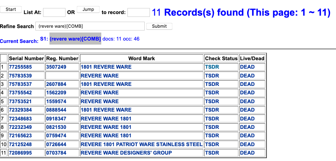Check TSDR status for serial 72329384

pyautogui.click(x=212, y=110)
